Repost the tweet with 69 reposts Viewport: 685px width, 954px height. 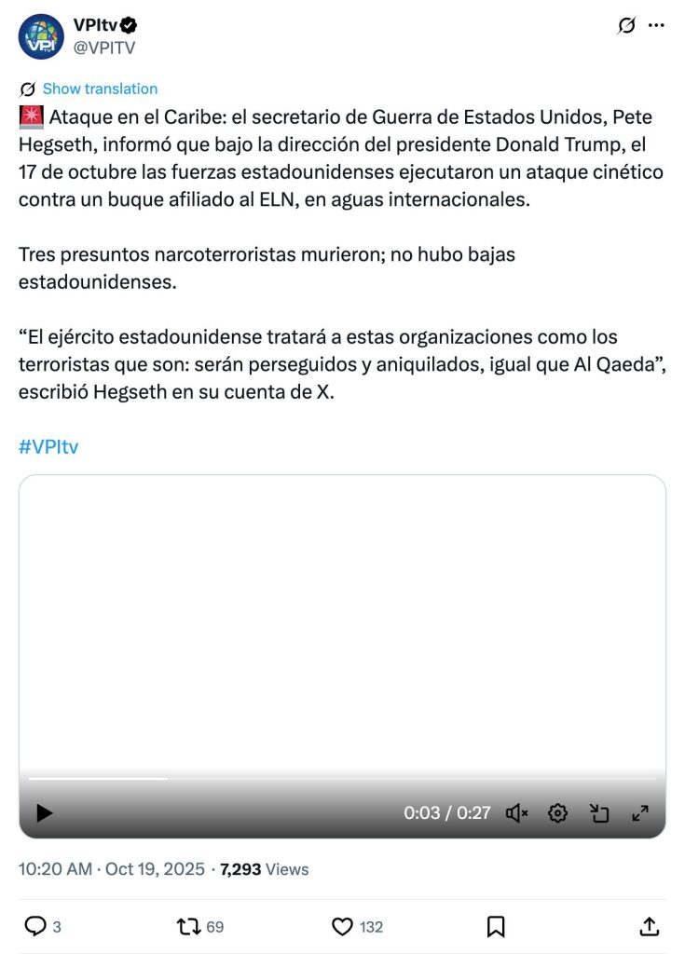coord(188,927)
